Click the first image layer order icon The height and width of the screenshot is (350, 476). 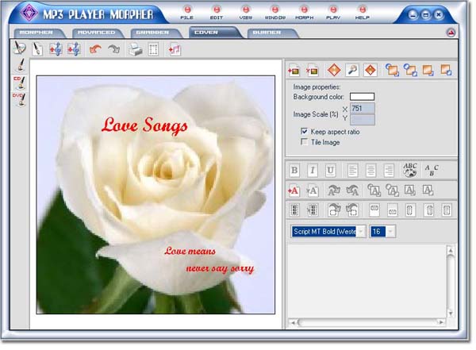click(392, 70)
